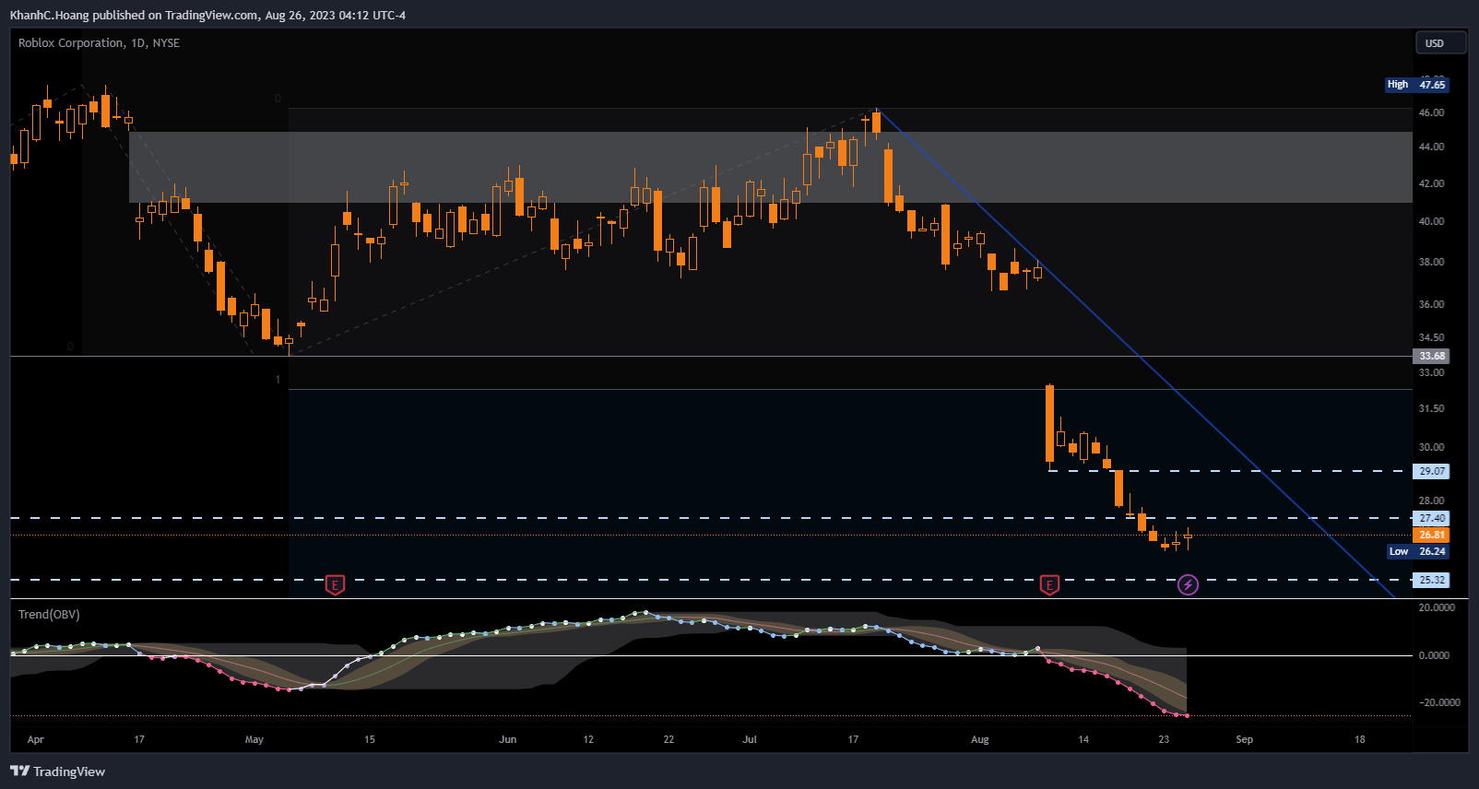Viewport: 1479px width, 789px height.
Task: Click the 0.0000 OBV scale value
Action: 1434,655
